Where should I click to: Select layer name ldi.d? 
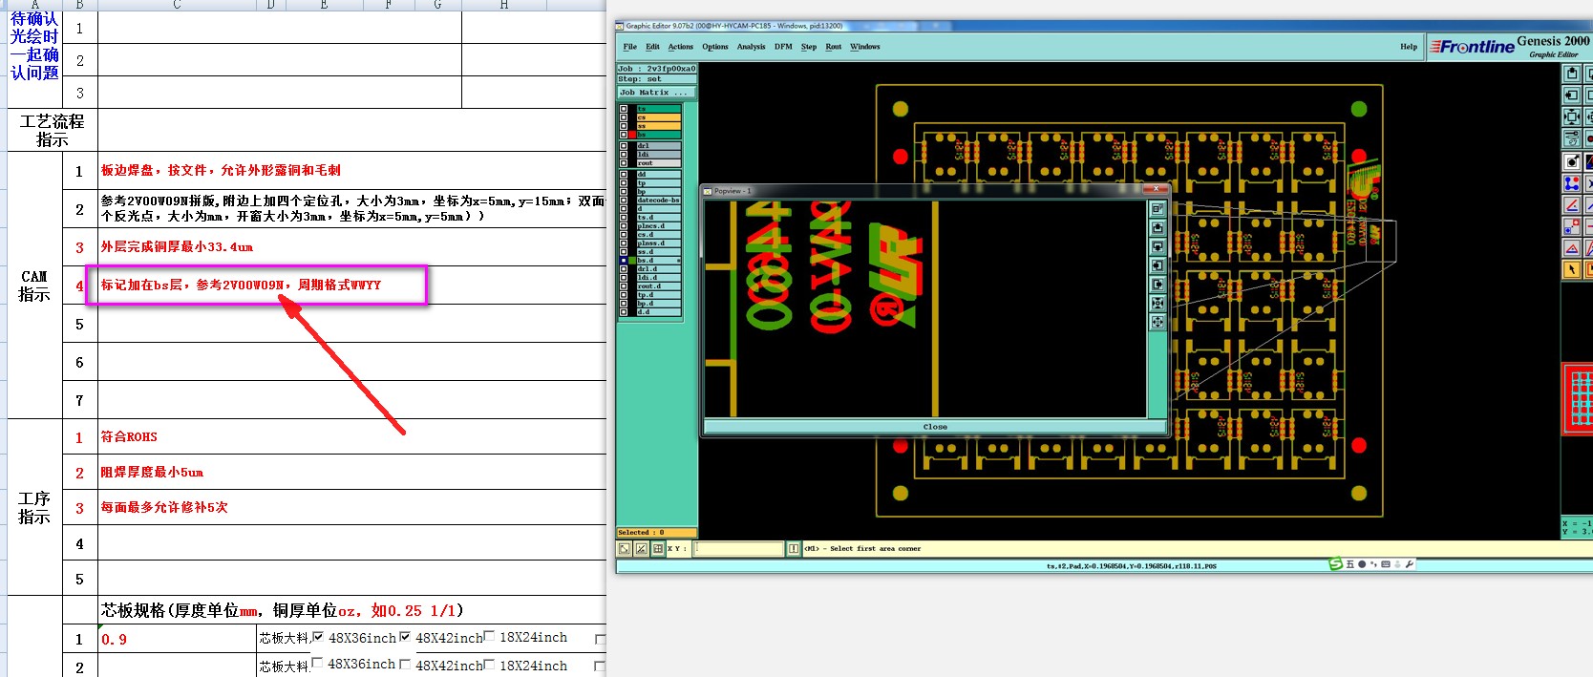pos(658,278)
